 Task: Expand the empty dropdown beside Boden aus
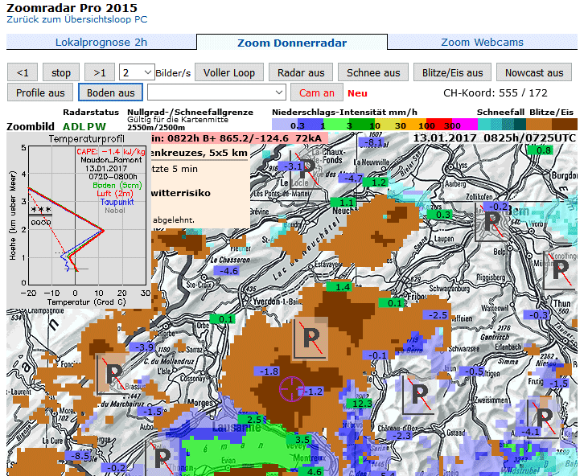click(216, 92)
